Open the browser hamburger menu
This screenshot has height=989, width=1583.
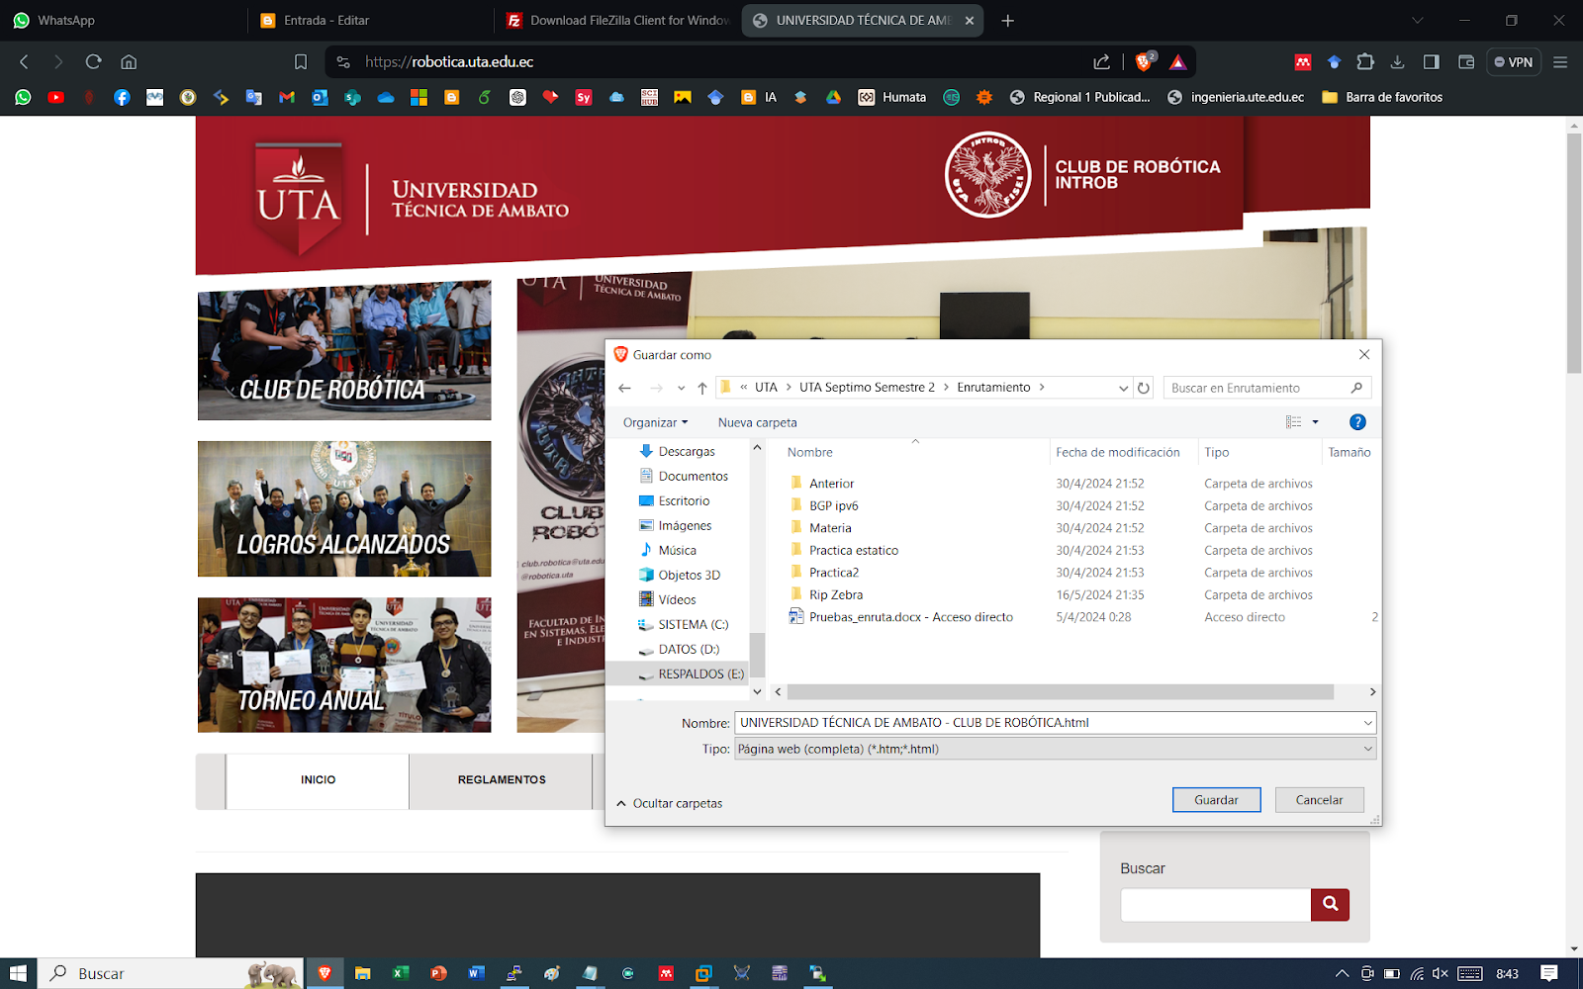click(x=1560, y=61)
